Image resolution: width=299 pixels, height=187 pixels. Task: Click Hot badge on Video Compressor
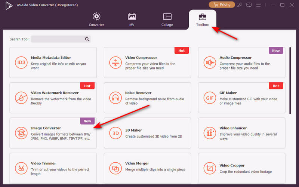tap(182, 50)
